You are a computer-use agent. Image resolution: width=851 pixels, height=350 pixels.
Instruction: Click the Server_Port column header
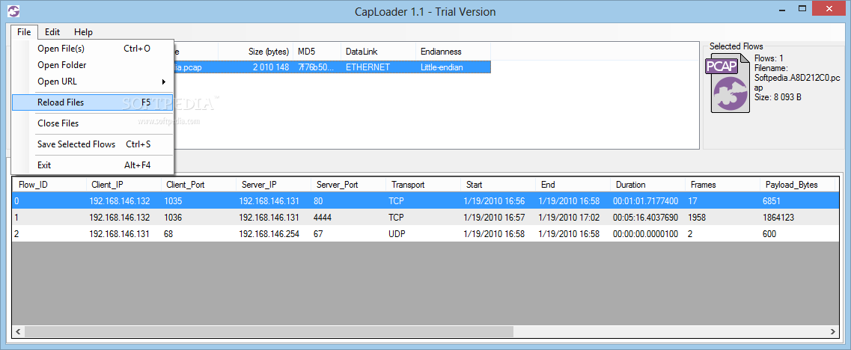tap(349, 185)
